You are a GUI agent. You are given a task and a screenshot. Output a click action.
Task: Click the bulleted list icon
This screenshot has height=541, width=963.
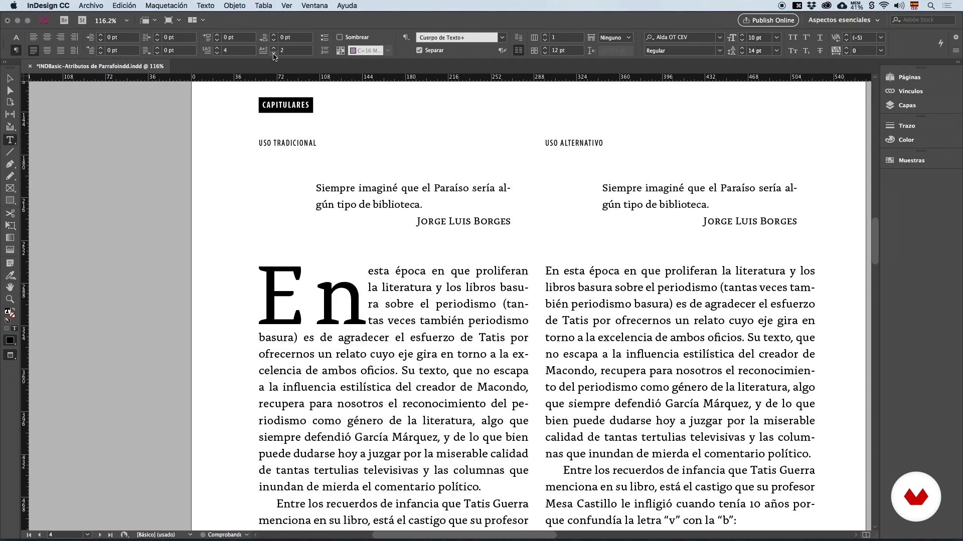(325, 38)
